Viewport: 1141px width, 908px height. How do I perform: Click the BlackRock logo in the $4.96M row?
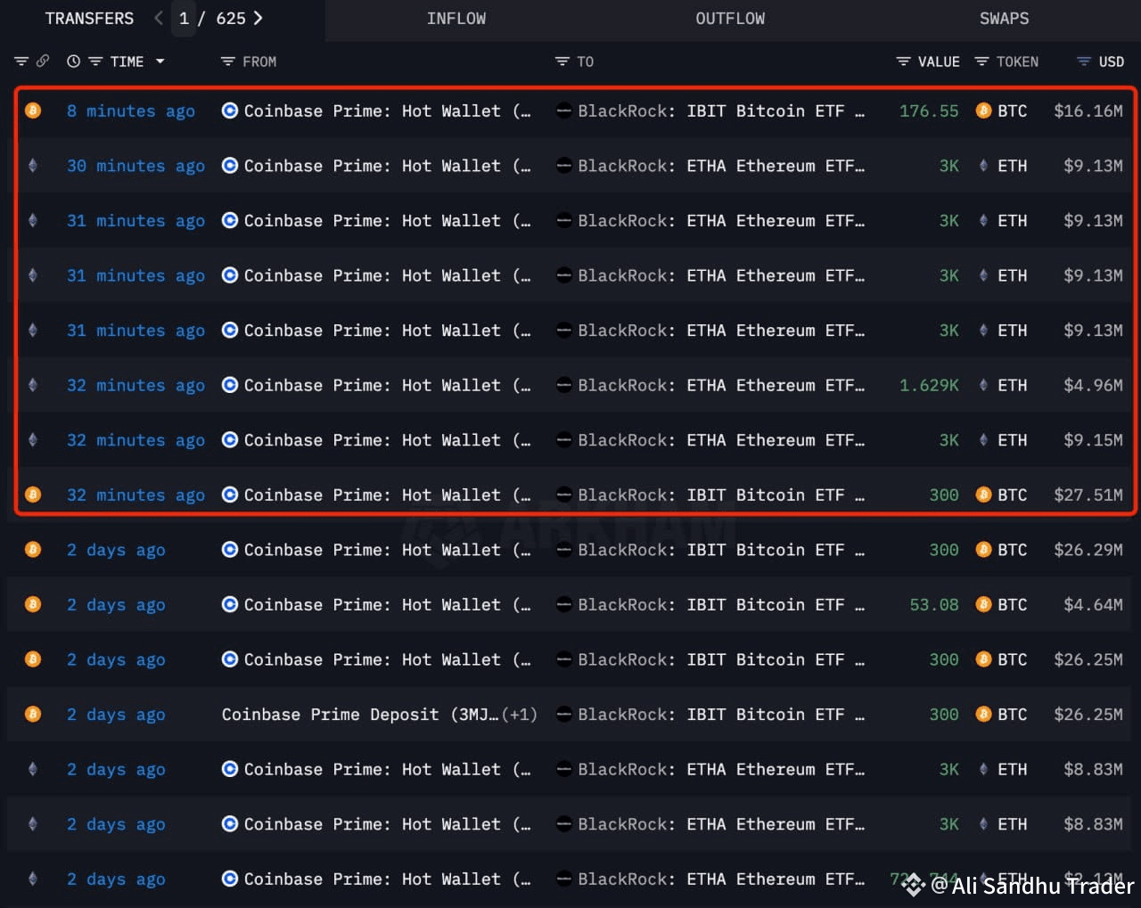tap(563, 385)
